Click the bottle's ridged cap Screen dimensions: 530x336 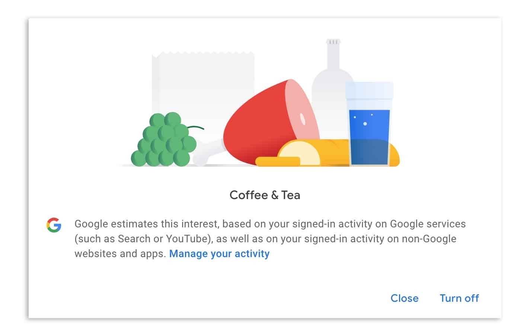pos(333,42)
